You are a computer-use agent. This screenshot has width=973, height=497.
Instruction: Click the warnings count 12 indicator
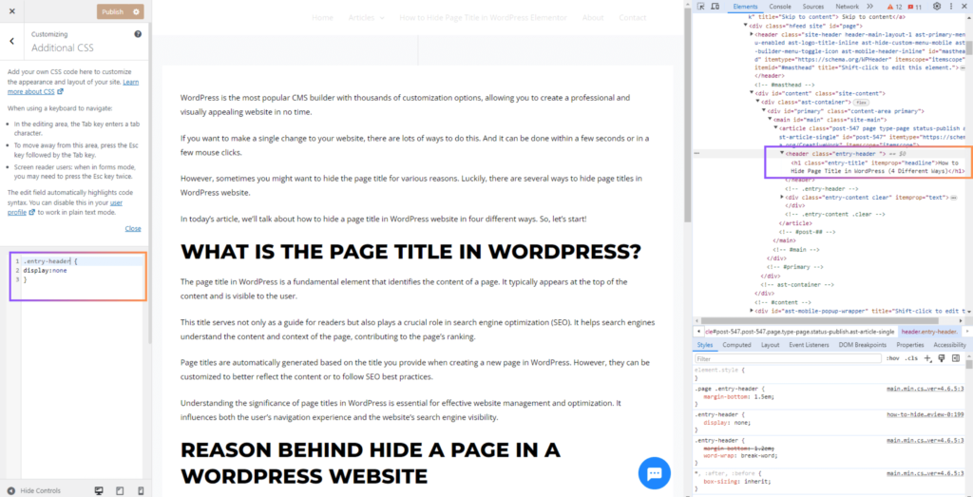click(894, 7)
